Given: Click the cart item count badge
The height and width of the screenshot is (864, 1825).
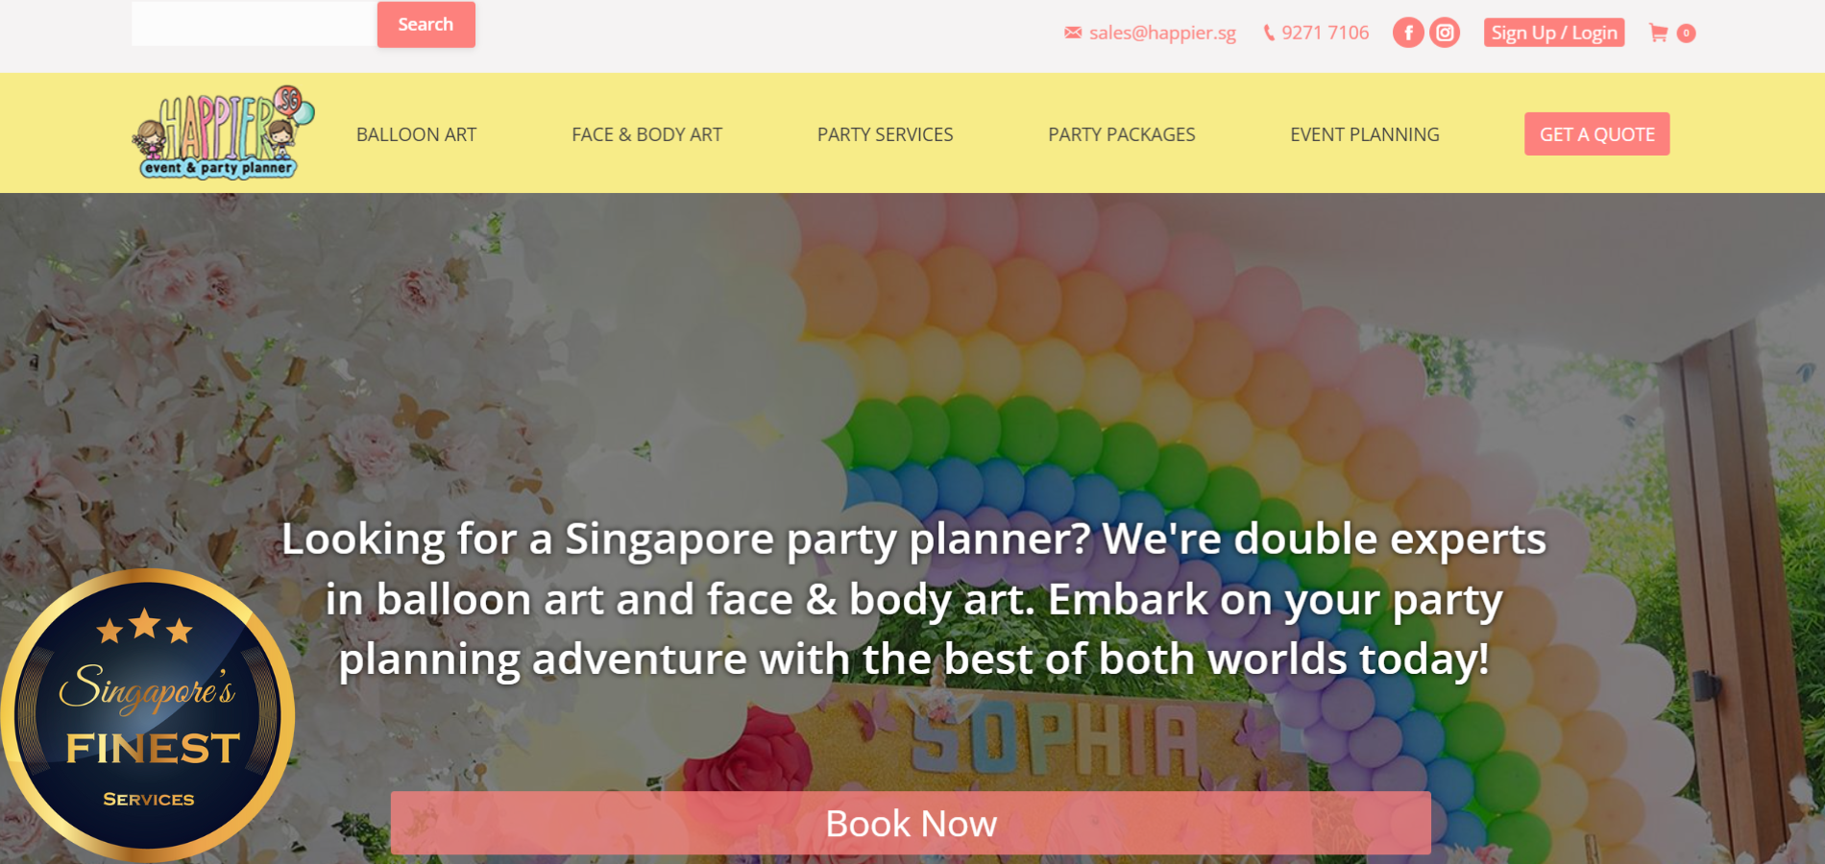Looking at the screenshot, I should tap(1686, 33).
